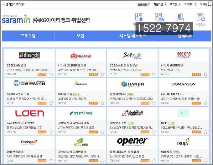Open SMILECAT company logo
213x165 pixels.
coord(81,56)
